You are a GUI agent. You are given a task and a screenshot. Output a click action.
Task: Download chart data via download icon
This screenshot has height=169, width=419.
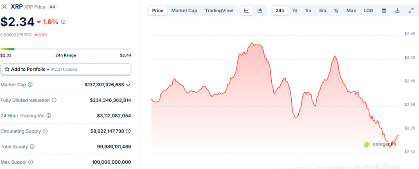pyautogui.click(x=397, y=11)
